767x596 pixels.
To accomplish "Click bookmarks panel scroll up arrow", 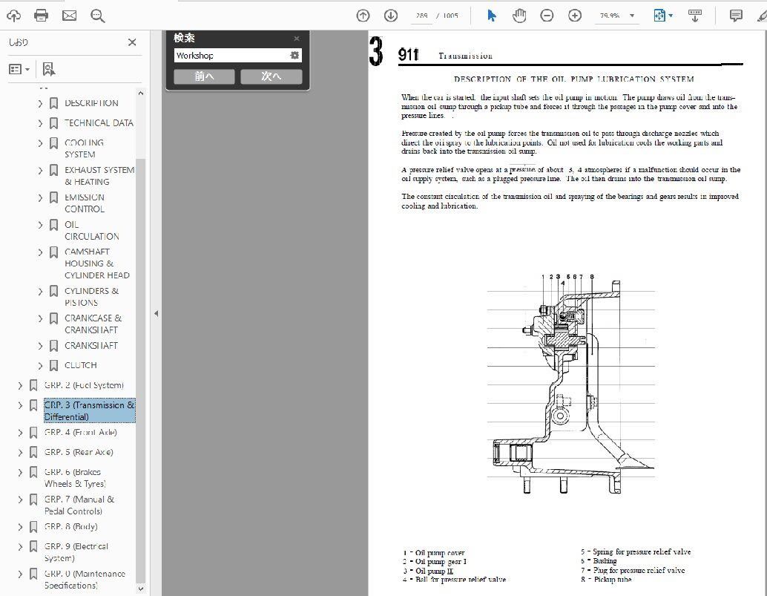I will [x=141, y=93].
